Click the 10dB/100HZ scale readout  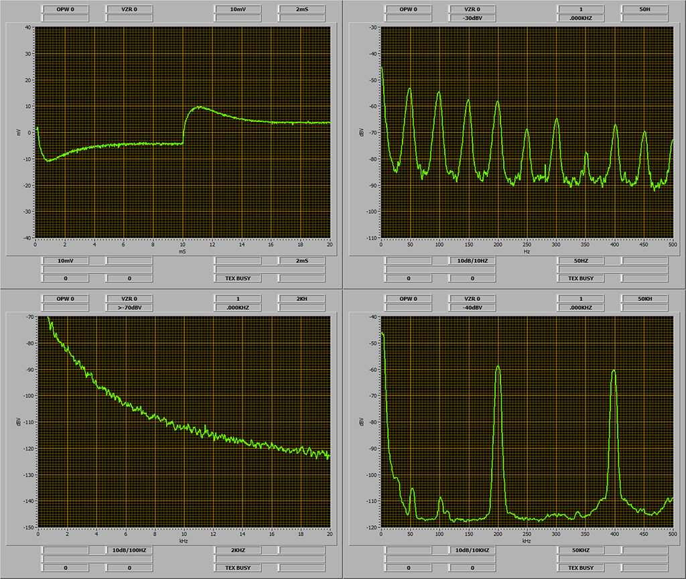[x=130, y=550]
